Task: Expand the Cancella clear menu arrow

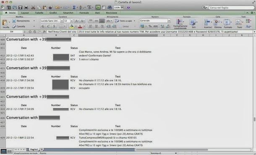Action: coord(34,26)
